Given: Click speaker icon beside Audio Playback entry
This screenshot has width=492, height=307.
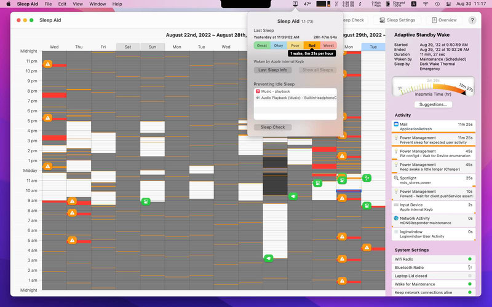Looking at the screenshot, I should [258, 98].
